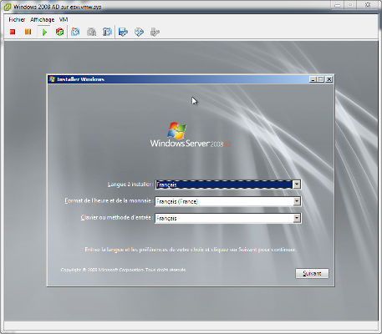The width and height of the screenshot is (382, 334).
Task: Expand Format de l'heure dropdown arrow
Action: pyautogui.click(x=297, y=201)
